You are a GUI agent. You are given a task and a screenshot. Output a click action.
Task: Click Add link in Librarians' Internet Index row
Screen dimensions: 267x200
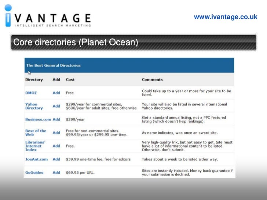click(56, 146)
